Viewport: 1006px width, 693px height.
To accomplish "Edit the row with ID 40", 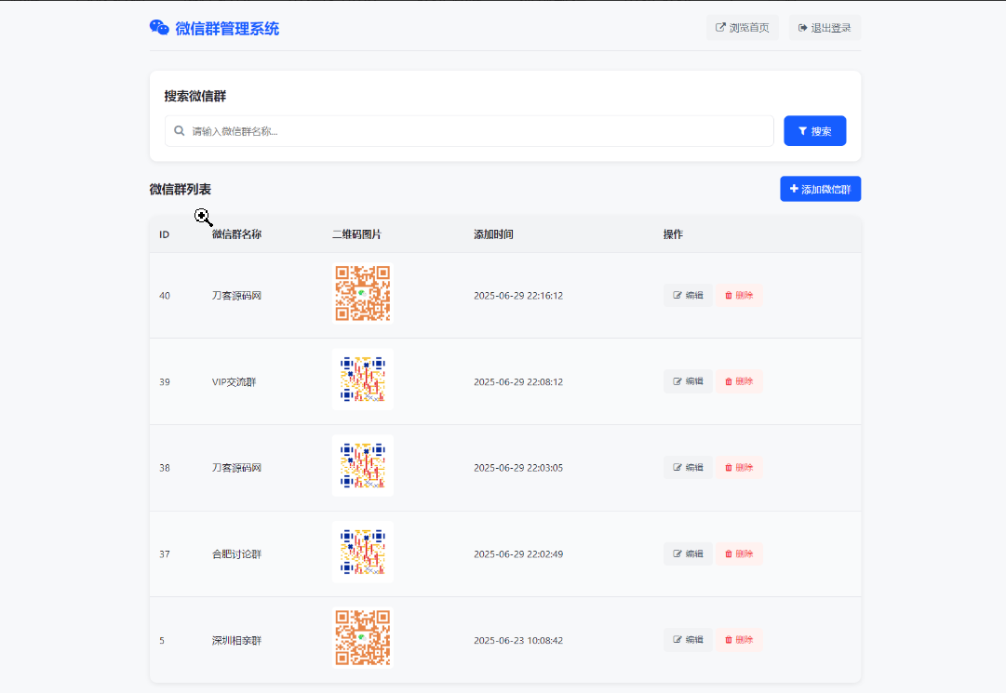I will (x=688, y=296).
